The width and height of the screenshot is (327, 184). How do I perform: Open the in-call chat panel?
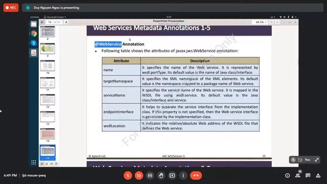point(308,175)
